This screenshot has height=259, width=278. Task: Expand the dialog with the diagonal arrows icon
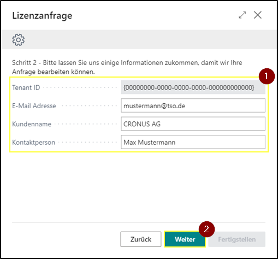(x=242, y=15)
